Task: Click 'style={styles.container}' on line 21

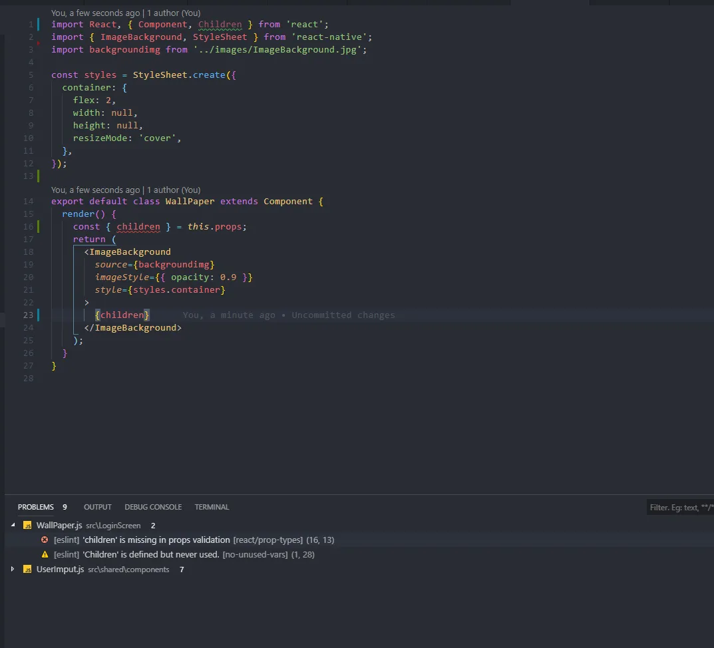Action: click(160, 290)
